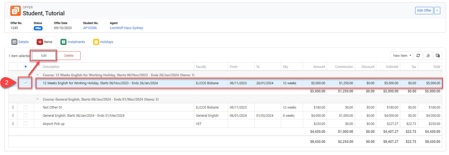Tick the checkbox for Test Other 01

pos(26,107)
